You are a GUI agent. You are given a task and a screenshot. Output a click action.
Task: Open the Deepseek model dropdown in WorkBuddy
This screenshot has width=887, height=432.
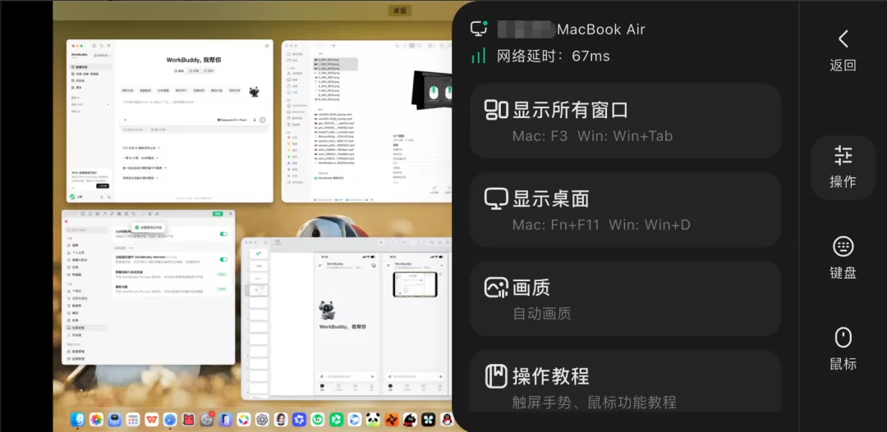(232, 120)
